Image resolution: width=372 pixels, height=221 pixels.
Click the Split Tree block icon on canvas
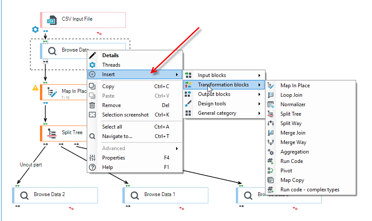point(52,133)
